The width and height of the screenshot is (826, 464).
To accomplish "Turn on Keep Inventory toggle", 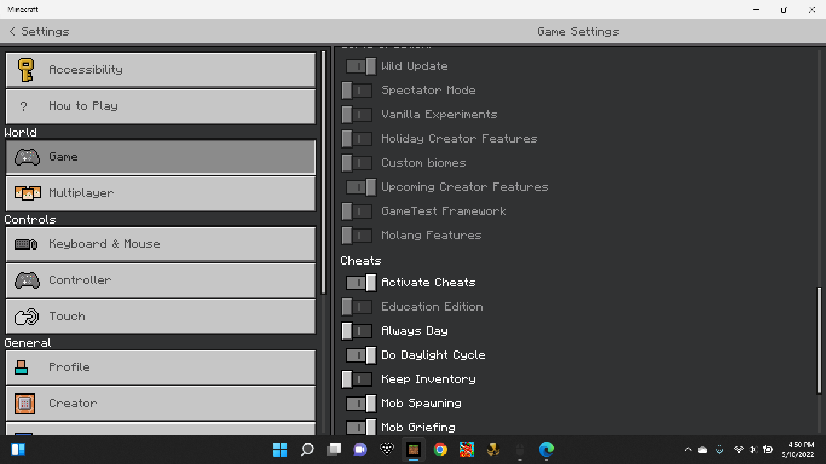I will click(357, 379).
